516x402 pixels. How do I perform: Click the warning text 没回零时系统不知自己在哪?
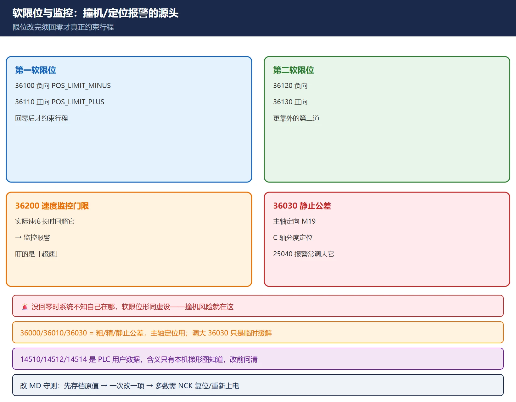(73, 307)
